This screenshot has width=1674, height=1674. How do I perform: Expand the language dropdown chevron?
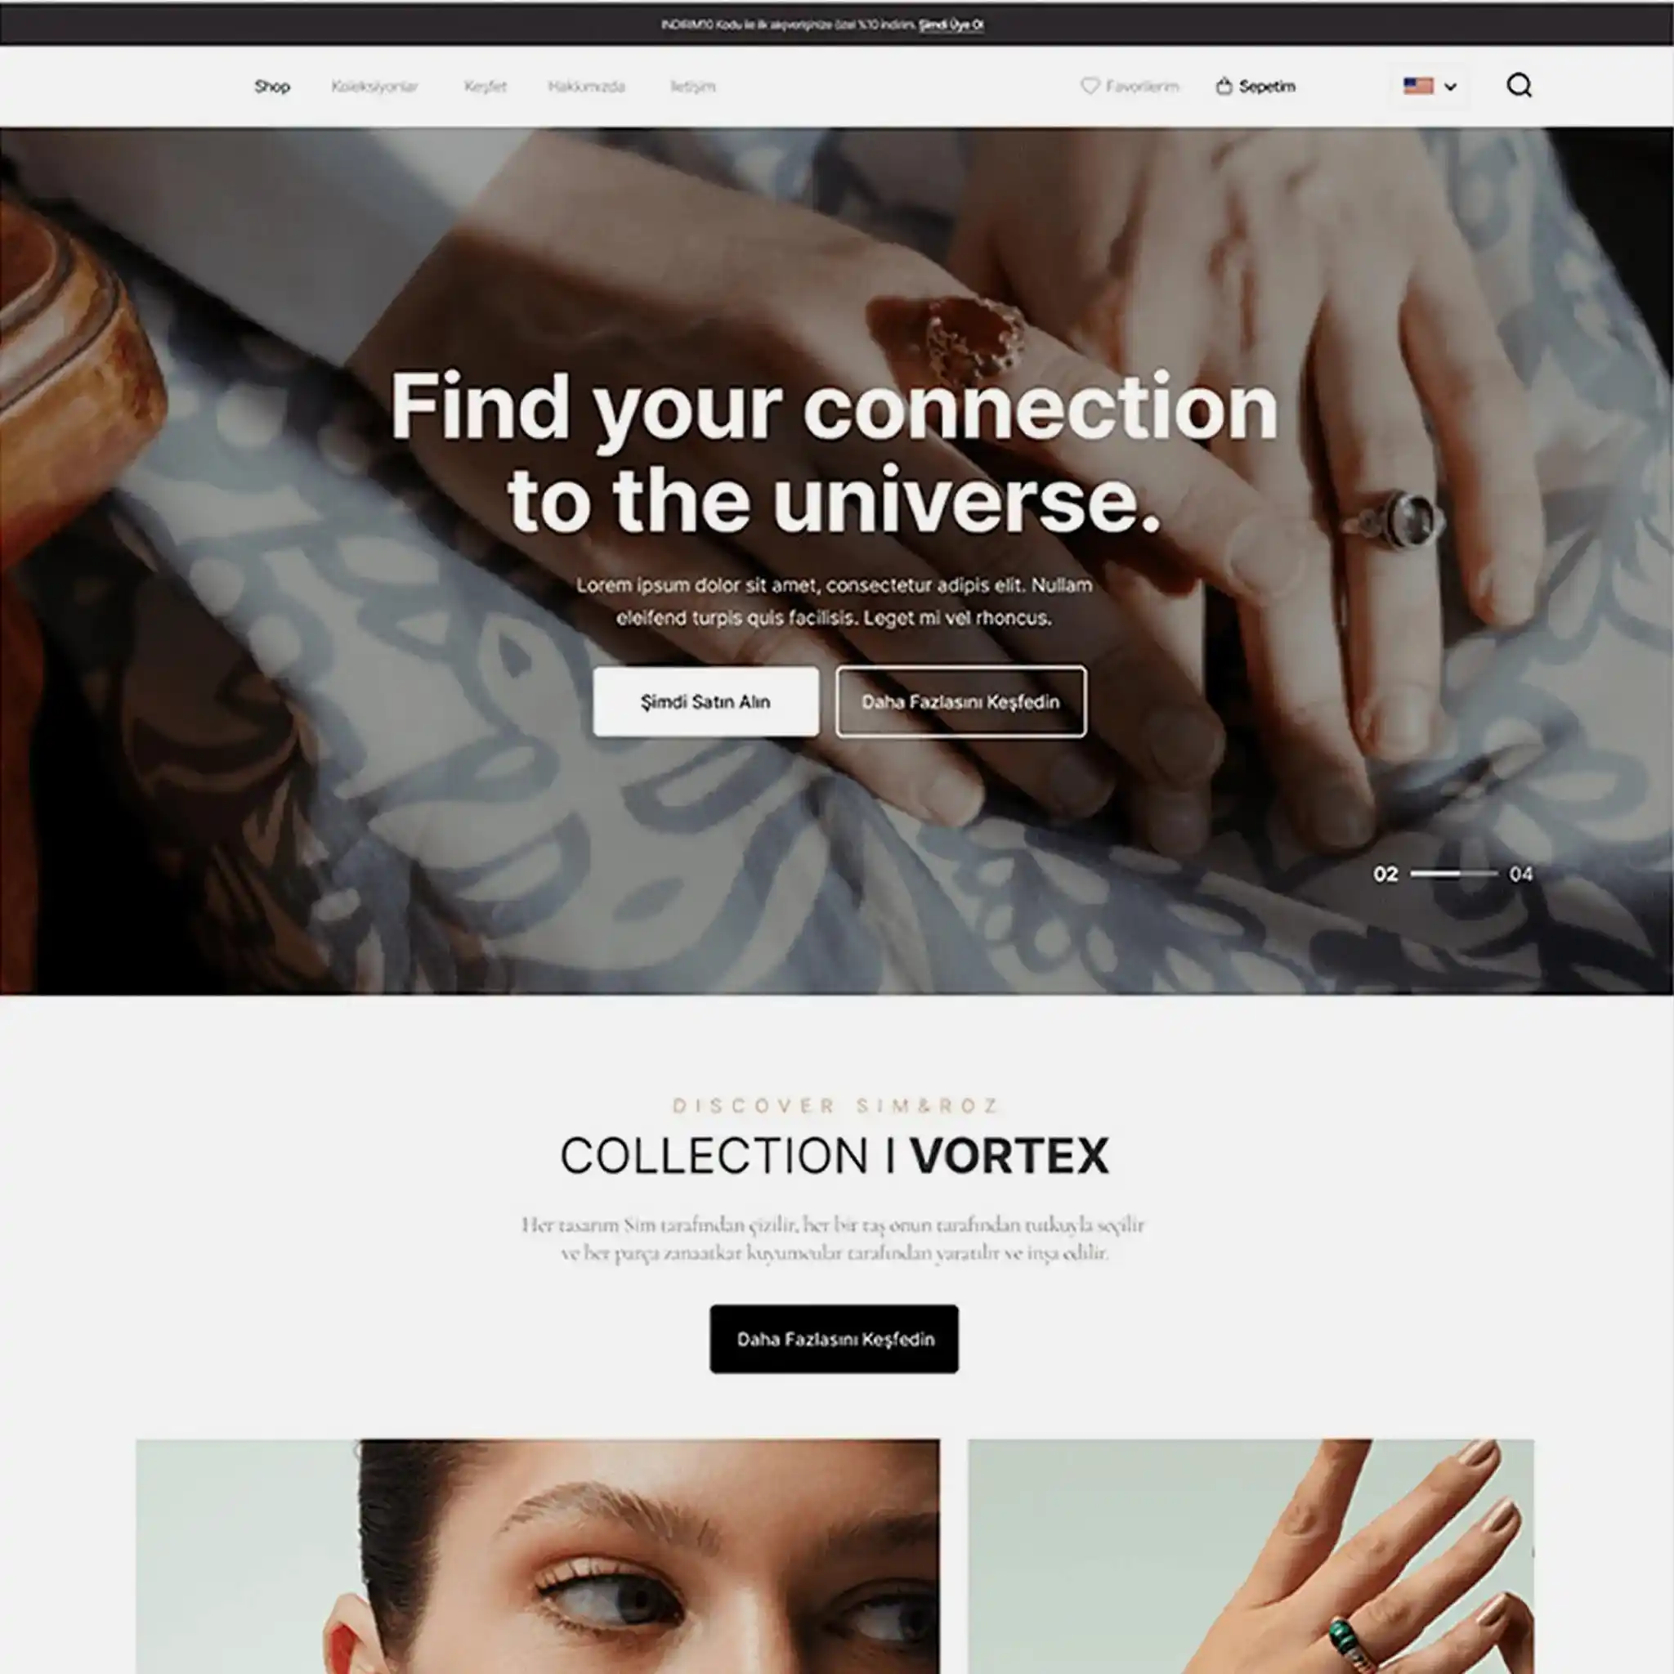click(x=1451, y=87)
